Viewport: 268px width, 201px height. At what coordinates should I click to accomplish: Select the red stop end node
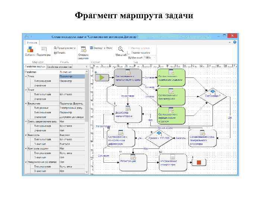click(199, 162)
